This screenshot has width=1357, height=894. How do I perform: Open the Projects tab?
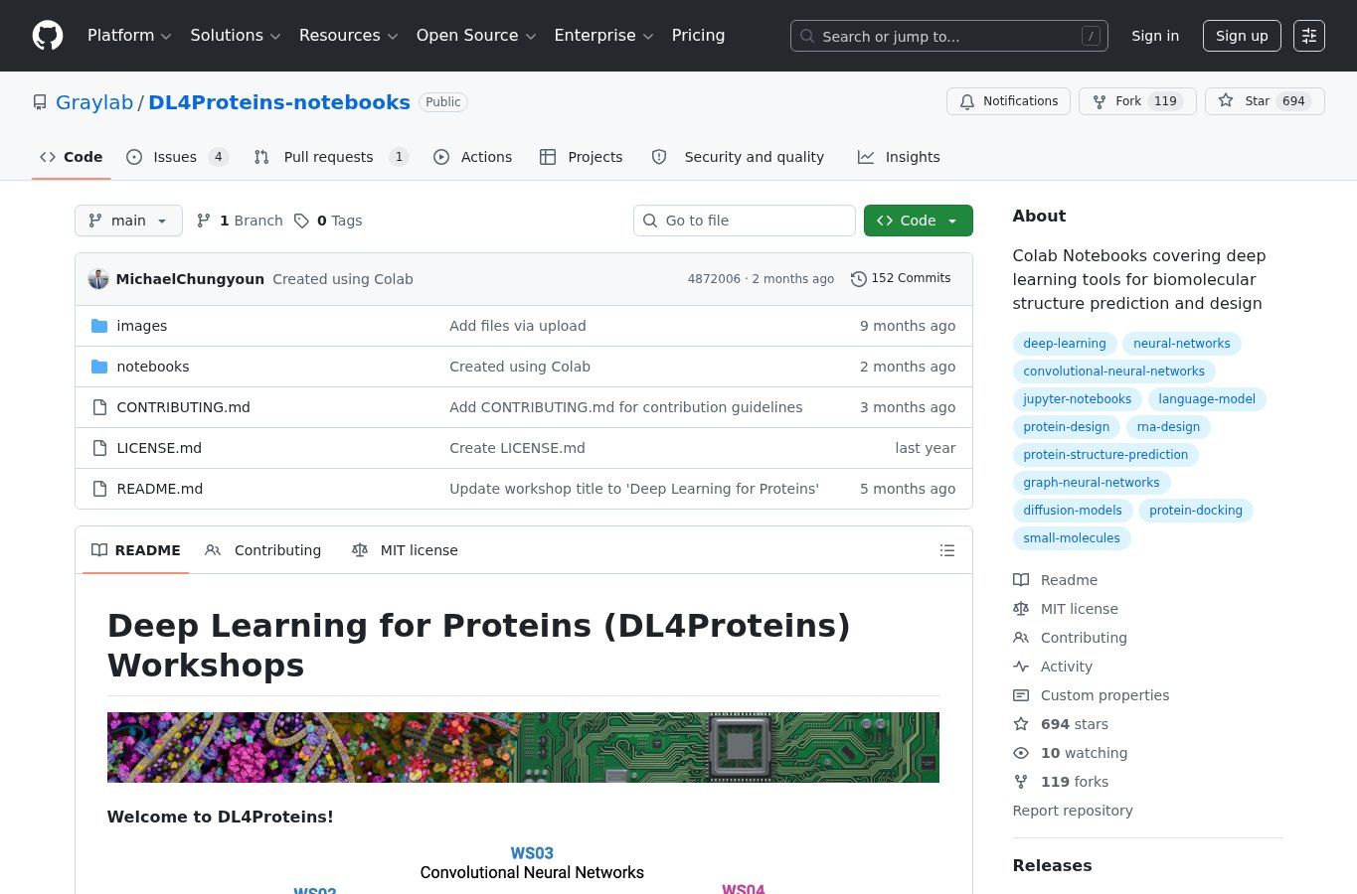[x=582, y=157]
